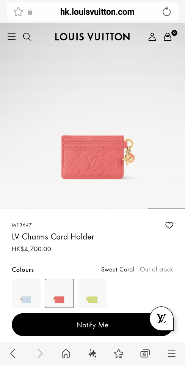Image resolution: width=185 pixels, height=365 pixels.
Task: Go back in browser
Action: (x=13, y=354)
